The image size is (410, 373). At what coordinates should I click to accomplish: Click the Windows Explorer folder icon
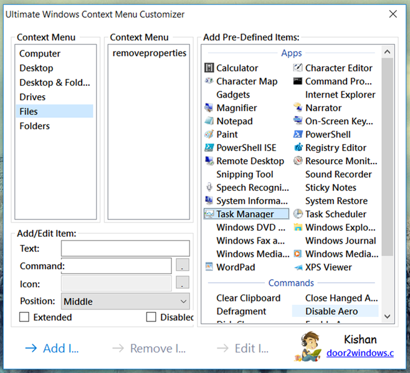pyautogui.click(x=298, y=227)
